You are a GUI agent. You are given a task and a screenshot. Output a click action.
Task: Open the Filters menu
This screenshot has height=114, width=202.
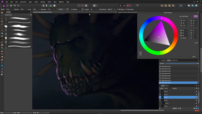pyautogui.click(x=49, y=2)
